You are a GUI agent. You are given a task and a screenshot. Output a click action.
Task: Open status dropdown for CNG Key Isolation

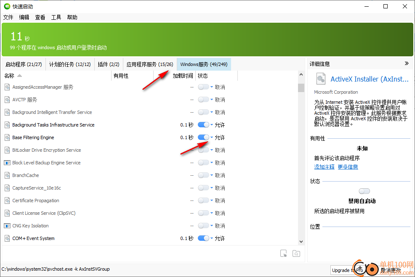(212, 226)
